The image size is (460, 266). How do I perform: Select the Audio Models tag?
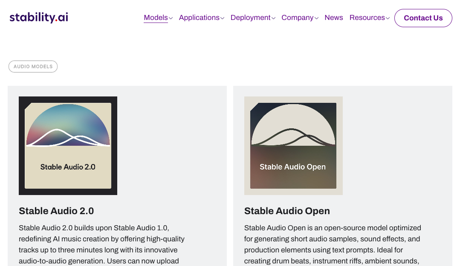(x=33, y=67)
